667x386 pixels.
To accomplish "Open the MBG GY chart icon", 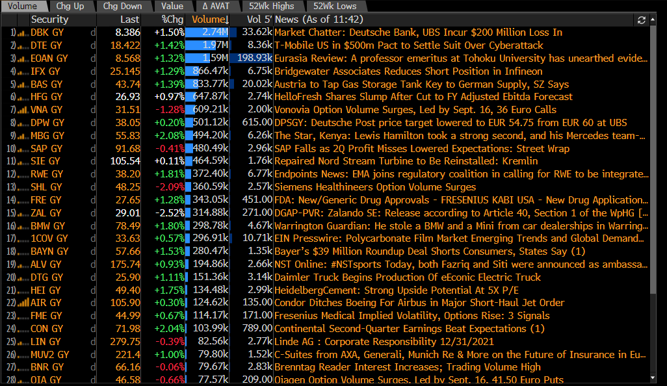I will point(23,136).
